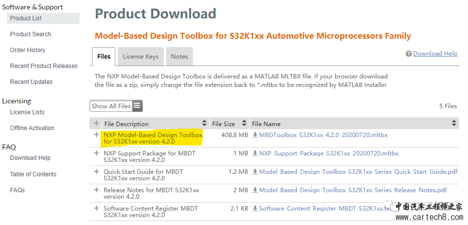Open Table of Contents link
The height and width of the screenshot is (225, 468).
[x=33, y=174]
